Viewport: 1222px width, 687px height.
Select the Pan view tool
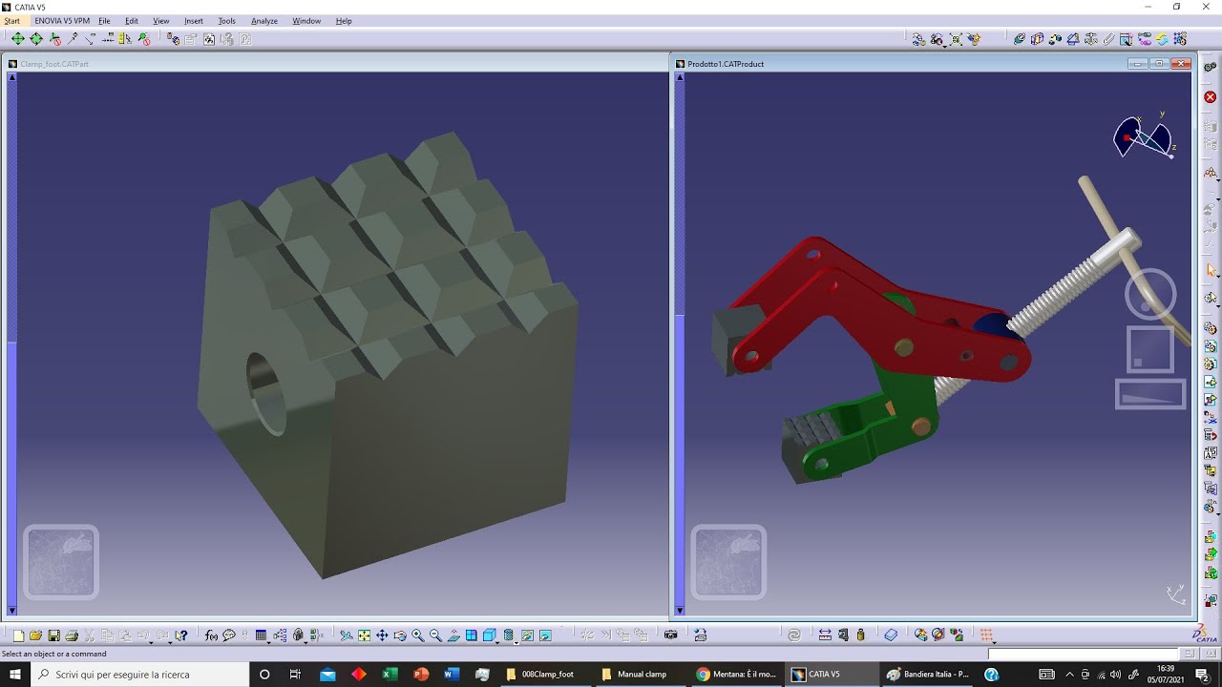tap(382, 635)
